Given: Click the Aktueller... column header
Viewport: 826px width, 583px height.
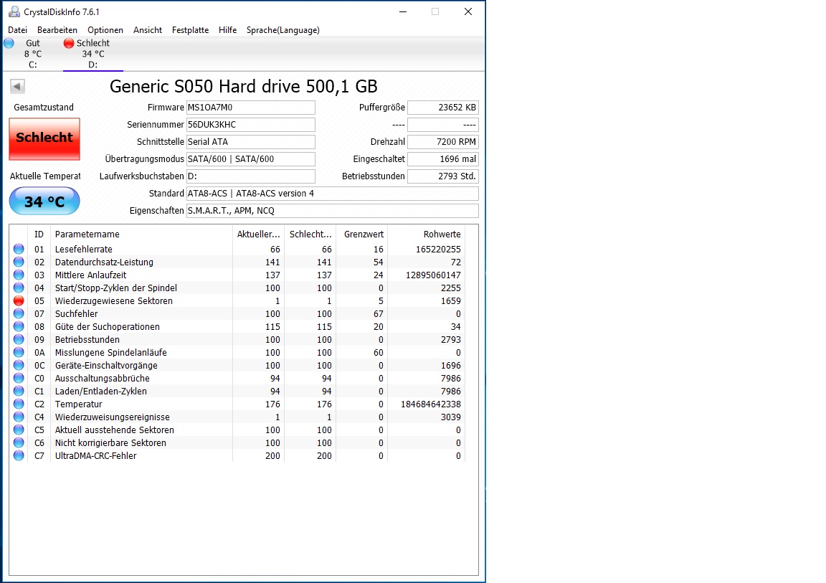Looking at the screenshot, I should 258,234.
